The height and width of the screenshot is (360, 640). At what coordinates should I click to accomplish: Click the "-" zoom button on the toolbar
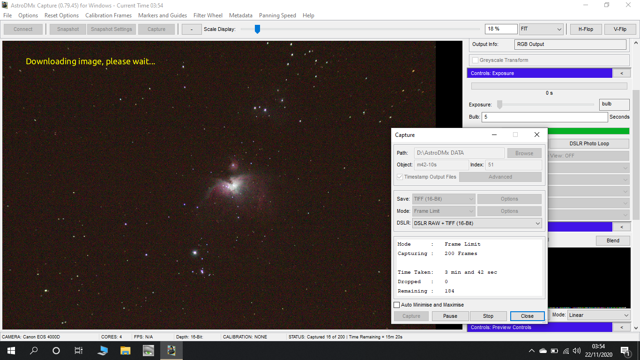[192, 29]
